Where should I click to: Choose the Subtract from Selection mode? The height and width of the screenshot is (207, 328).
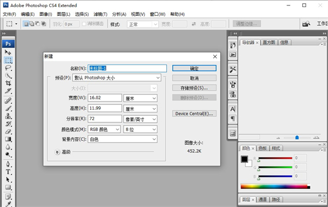tap(38, 24)
